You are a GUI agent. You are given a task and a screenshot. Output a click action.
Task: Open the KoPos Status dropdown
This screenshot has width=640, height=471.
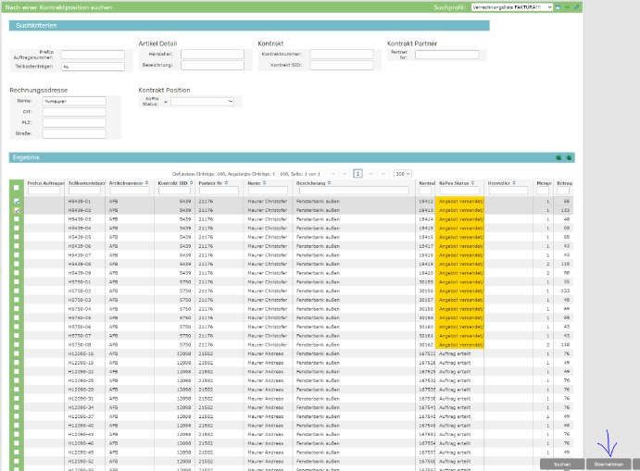202,101
